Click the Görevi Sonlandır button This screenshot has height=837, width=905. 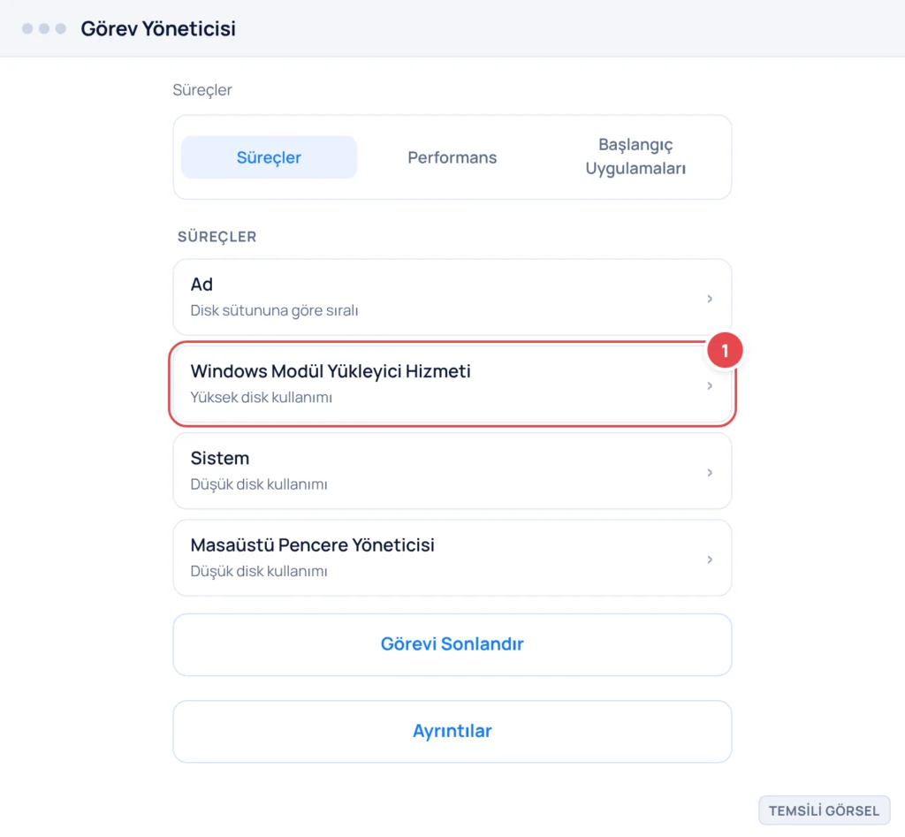pyautogui.click(x=452, y=644)
